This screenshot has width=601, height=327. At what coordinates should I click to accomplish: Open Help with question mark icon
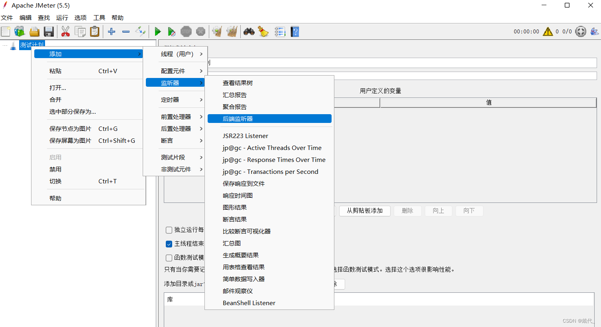[x=295, y=31]
